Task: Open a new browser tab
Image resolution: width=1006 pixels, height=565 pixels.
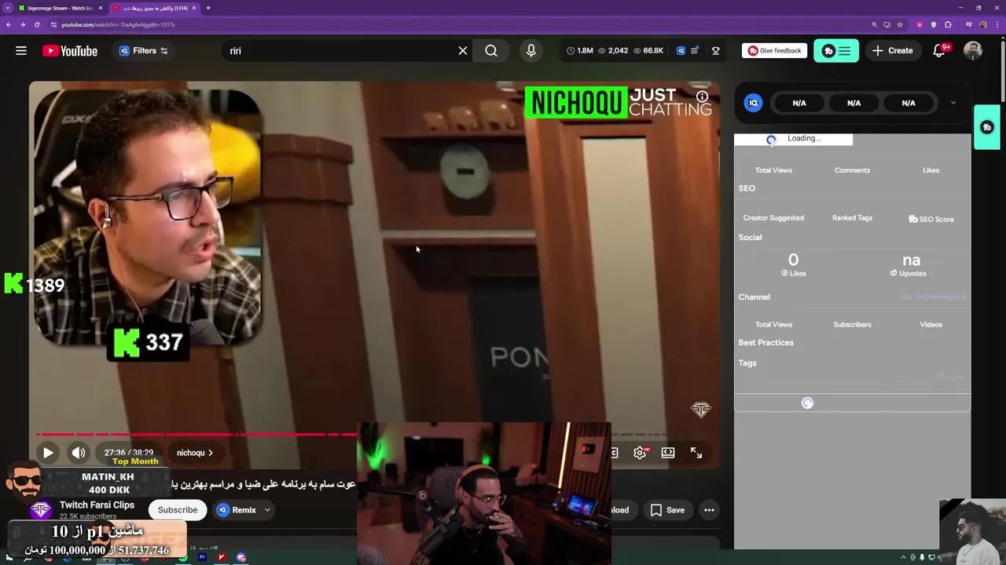Action: point(208,8)
